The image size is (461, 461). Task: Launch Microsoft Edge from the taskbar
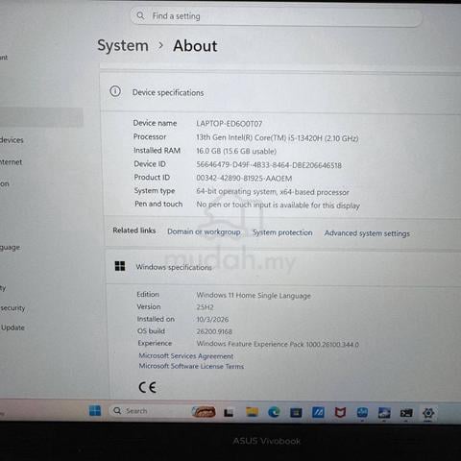[x=274, y=412]
